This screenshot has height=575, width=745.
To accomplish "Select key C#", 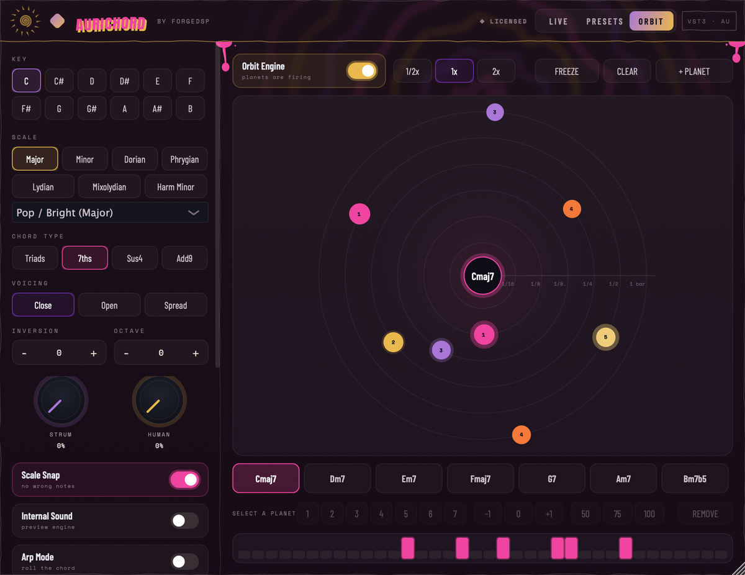I will (59, 81).
